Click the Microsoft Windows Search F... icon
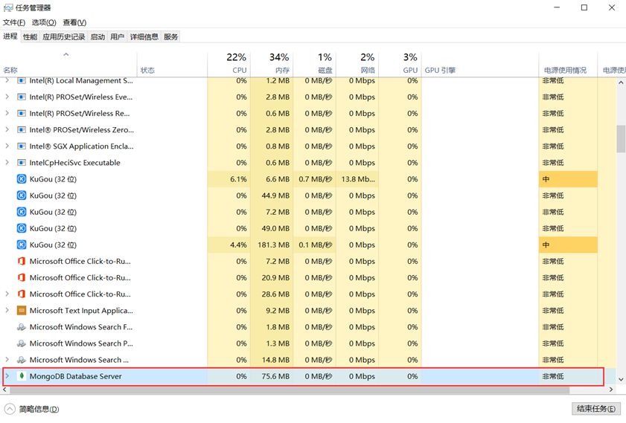 click(22, 327)
